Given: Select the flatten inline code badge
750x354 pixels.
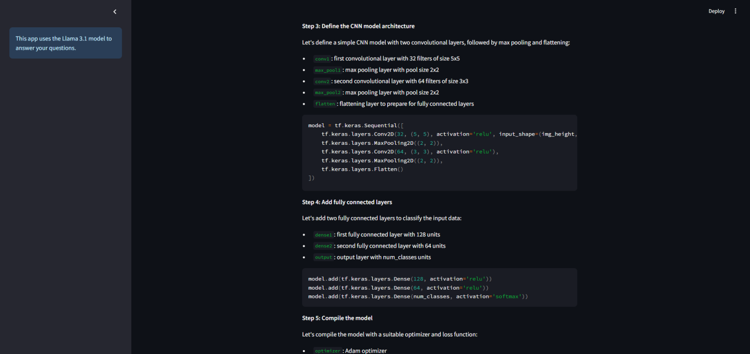Looking at the screenshot, I should [325, 103].
